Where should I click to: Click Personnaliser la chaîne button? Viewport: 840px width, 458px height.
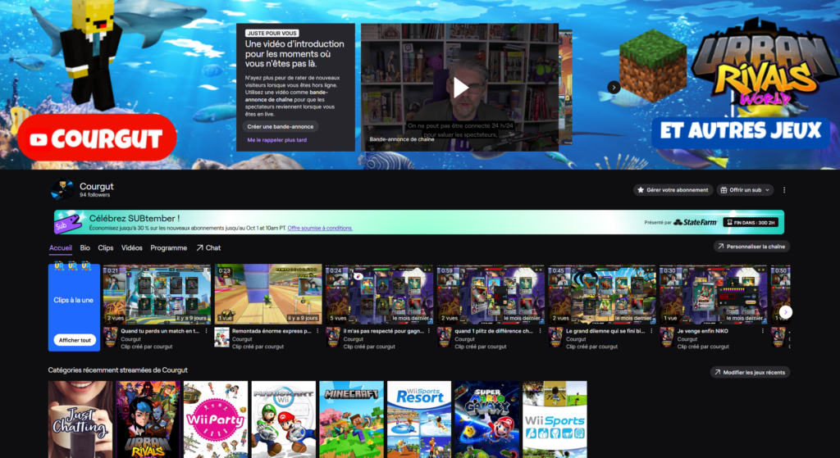pyautogui.click(x=751, y=247)
